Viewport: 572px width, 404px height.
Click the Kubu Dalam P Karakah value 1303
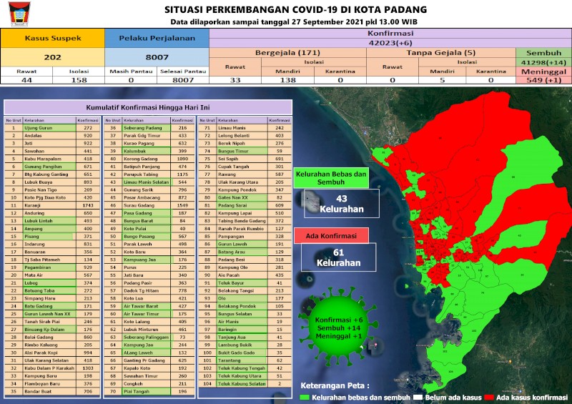pos(88,368)
